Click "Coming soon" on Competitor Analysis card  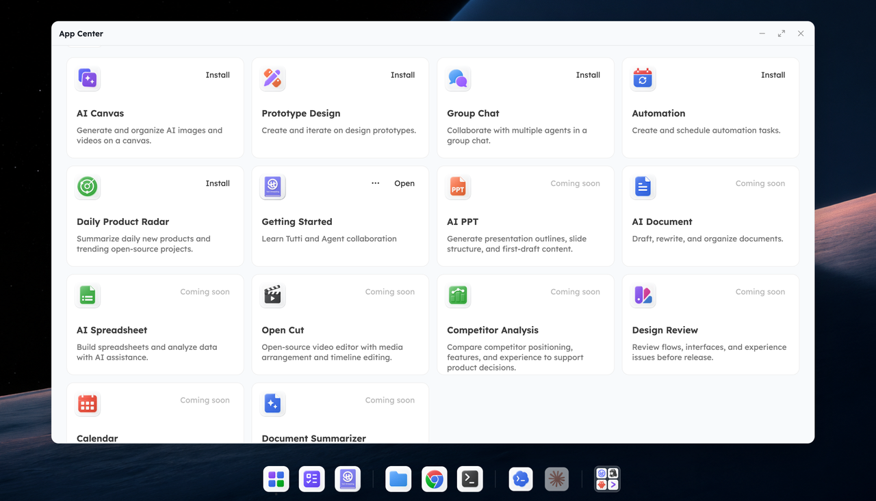(x=575, y=292)
